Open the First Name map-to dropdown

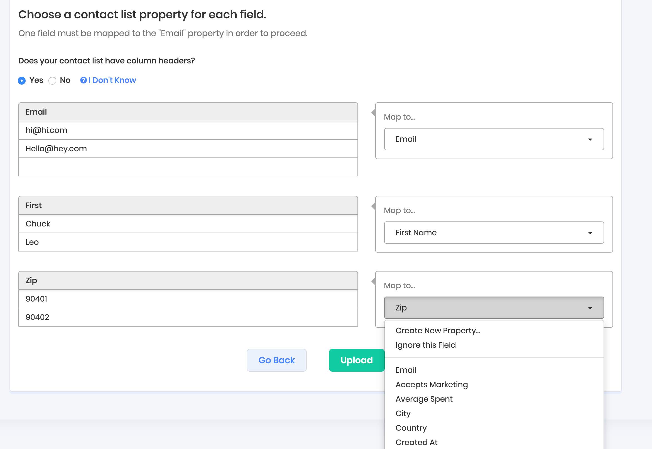pos(494,233)
